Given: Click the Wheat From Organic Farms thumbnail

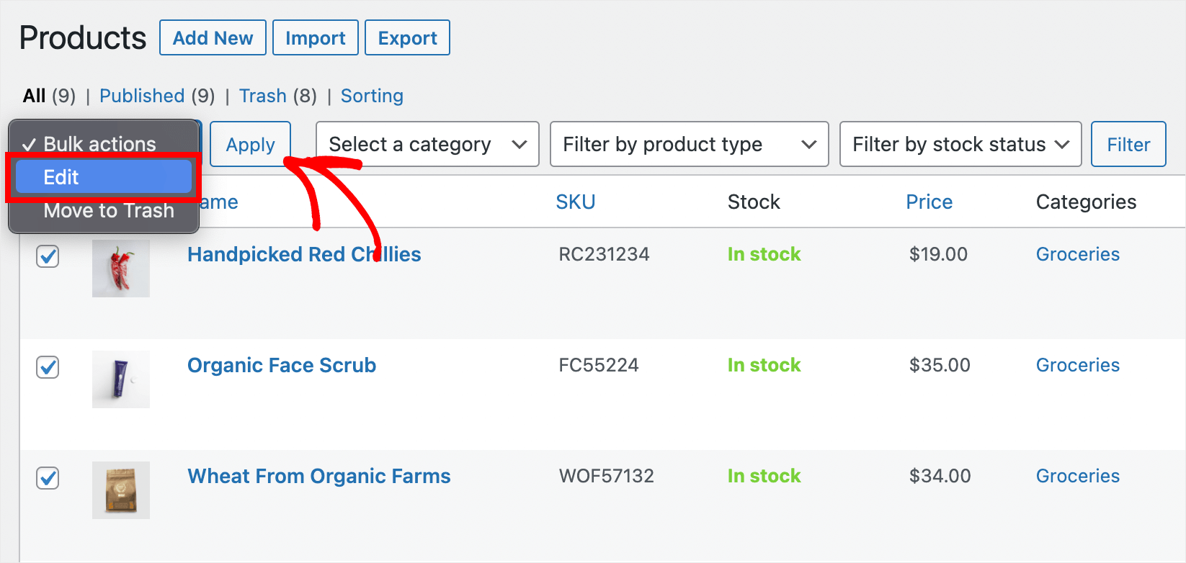Looking at the screenshot, I should click(120, 490).
